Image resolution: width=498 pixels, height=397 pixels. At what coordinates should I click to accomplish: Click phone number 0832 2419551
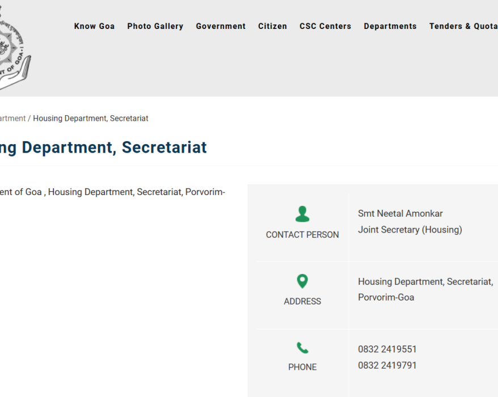[387, 349]
